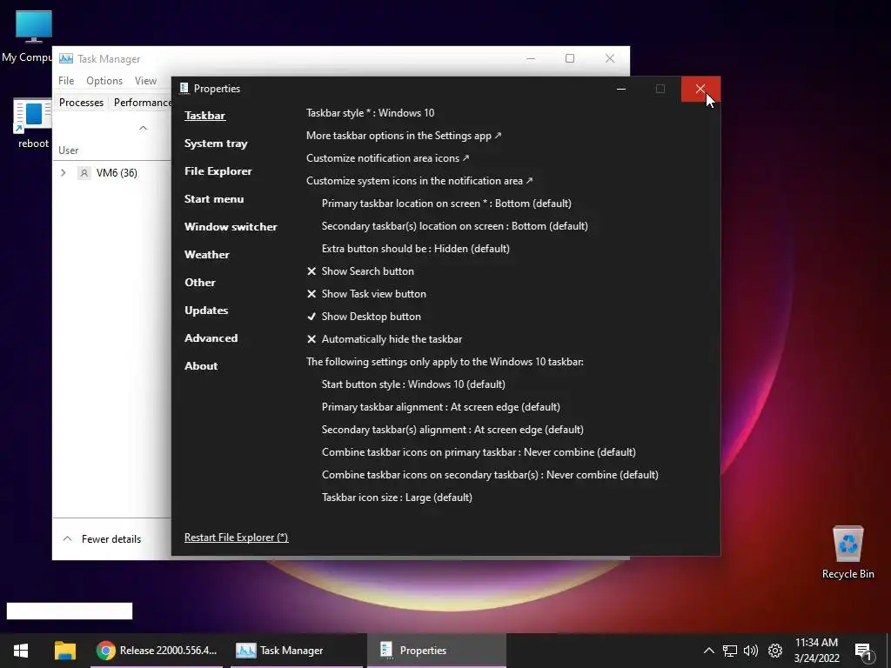Open the Windows Start button
The image size is (891, 668).
(x=21, y=651)
